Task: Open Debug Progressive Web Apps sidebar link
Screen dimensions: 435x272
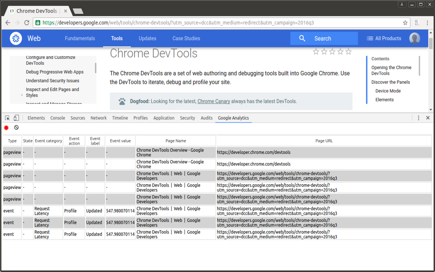Action: click(55, 72)
